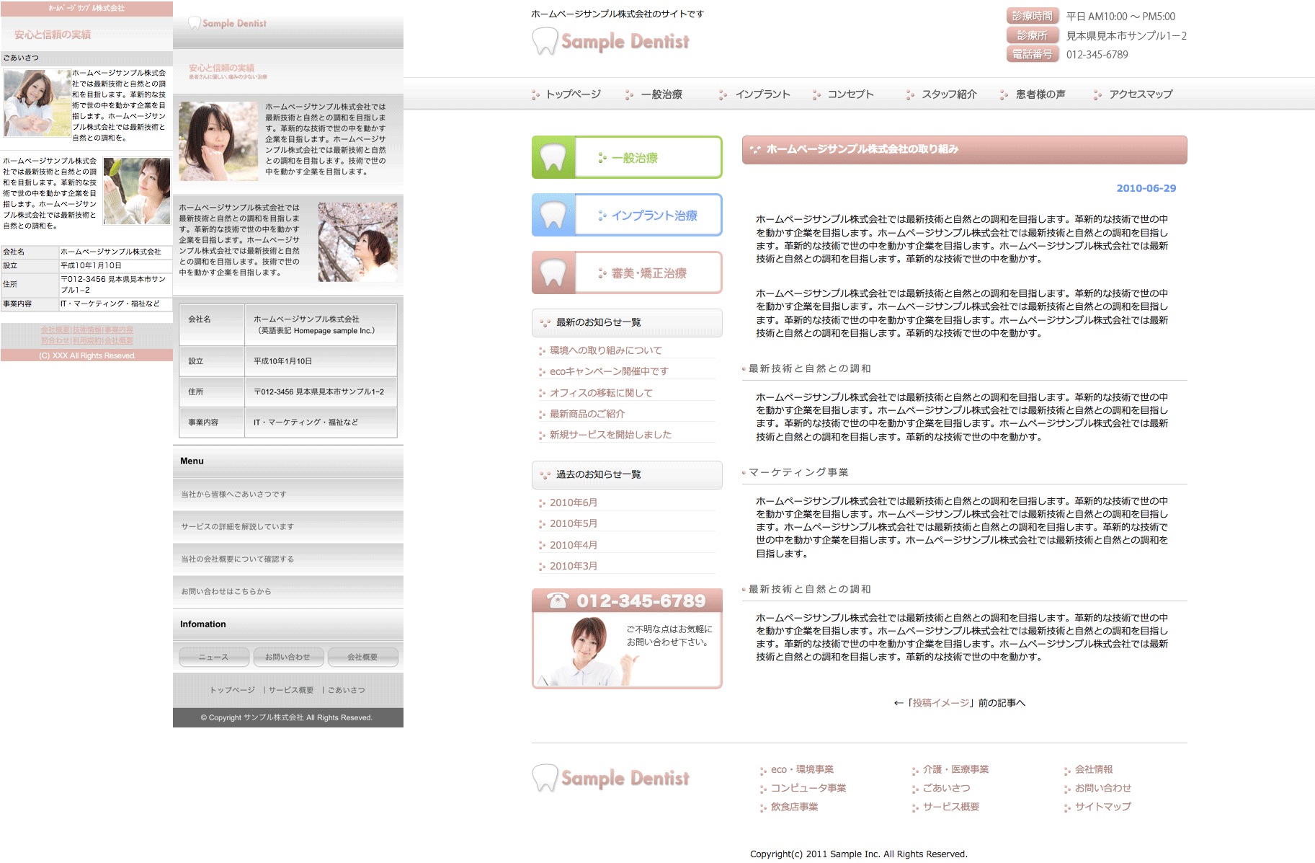Select お問い合わせはこちらから in mobile Menu
Viewport: 1315px width, 863px height.
(x=226, y=591)
